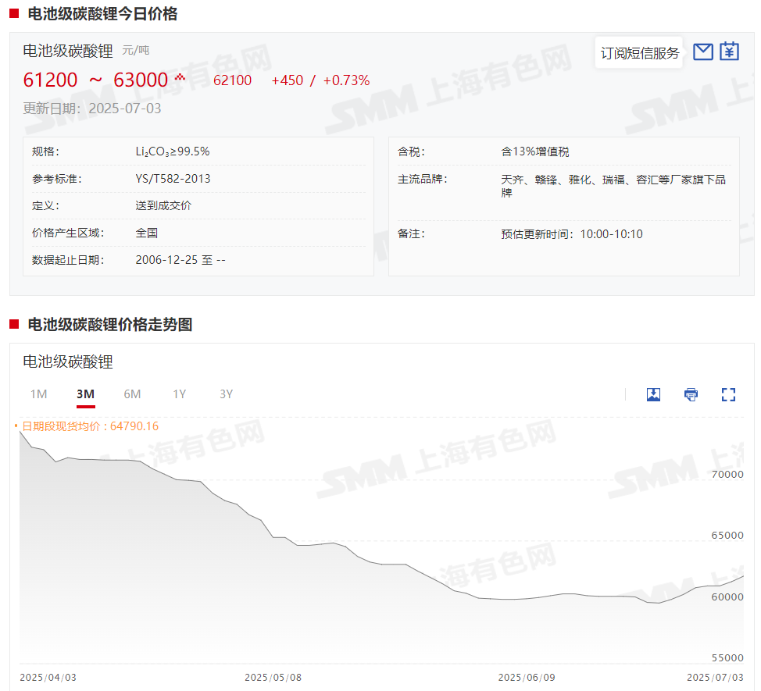This screenshot has width=761, height=691.
Task: Click the 2025/05/08 date on the chart axis
Action: tap(273, 677)
